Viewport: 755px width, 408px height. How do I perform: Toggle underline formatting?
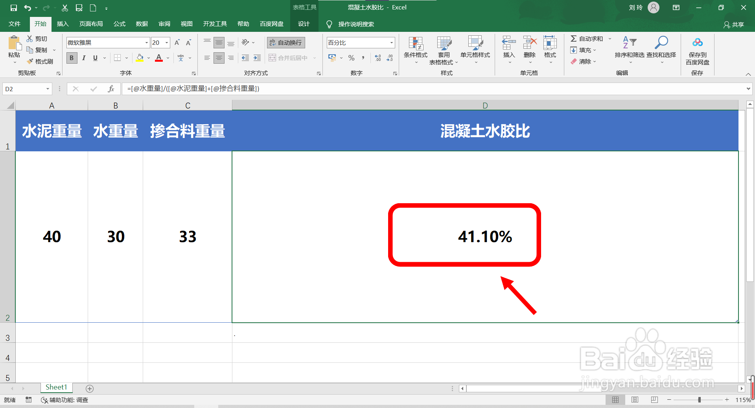pyautogui.click(x=95, y=58)
